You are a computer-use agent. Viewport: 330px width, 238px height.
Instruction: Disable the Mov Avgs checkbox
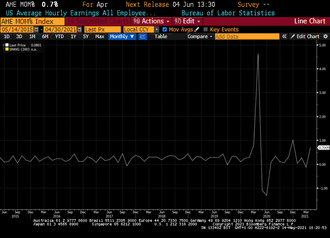pyautogui.click(x=165, y=29)
